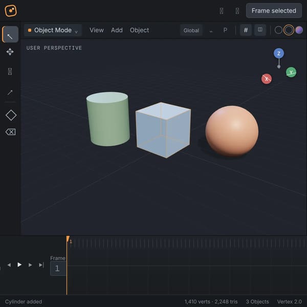Select the orange-ringed solid shading circle
307x307 pixels.
(289, 30)
